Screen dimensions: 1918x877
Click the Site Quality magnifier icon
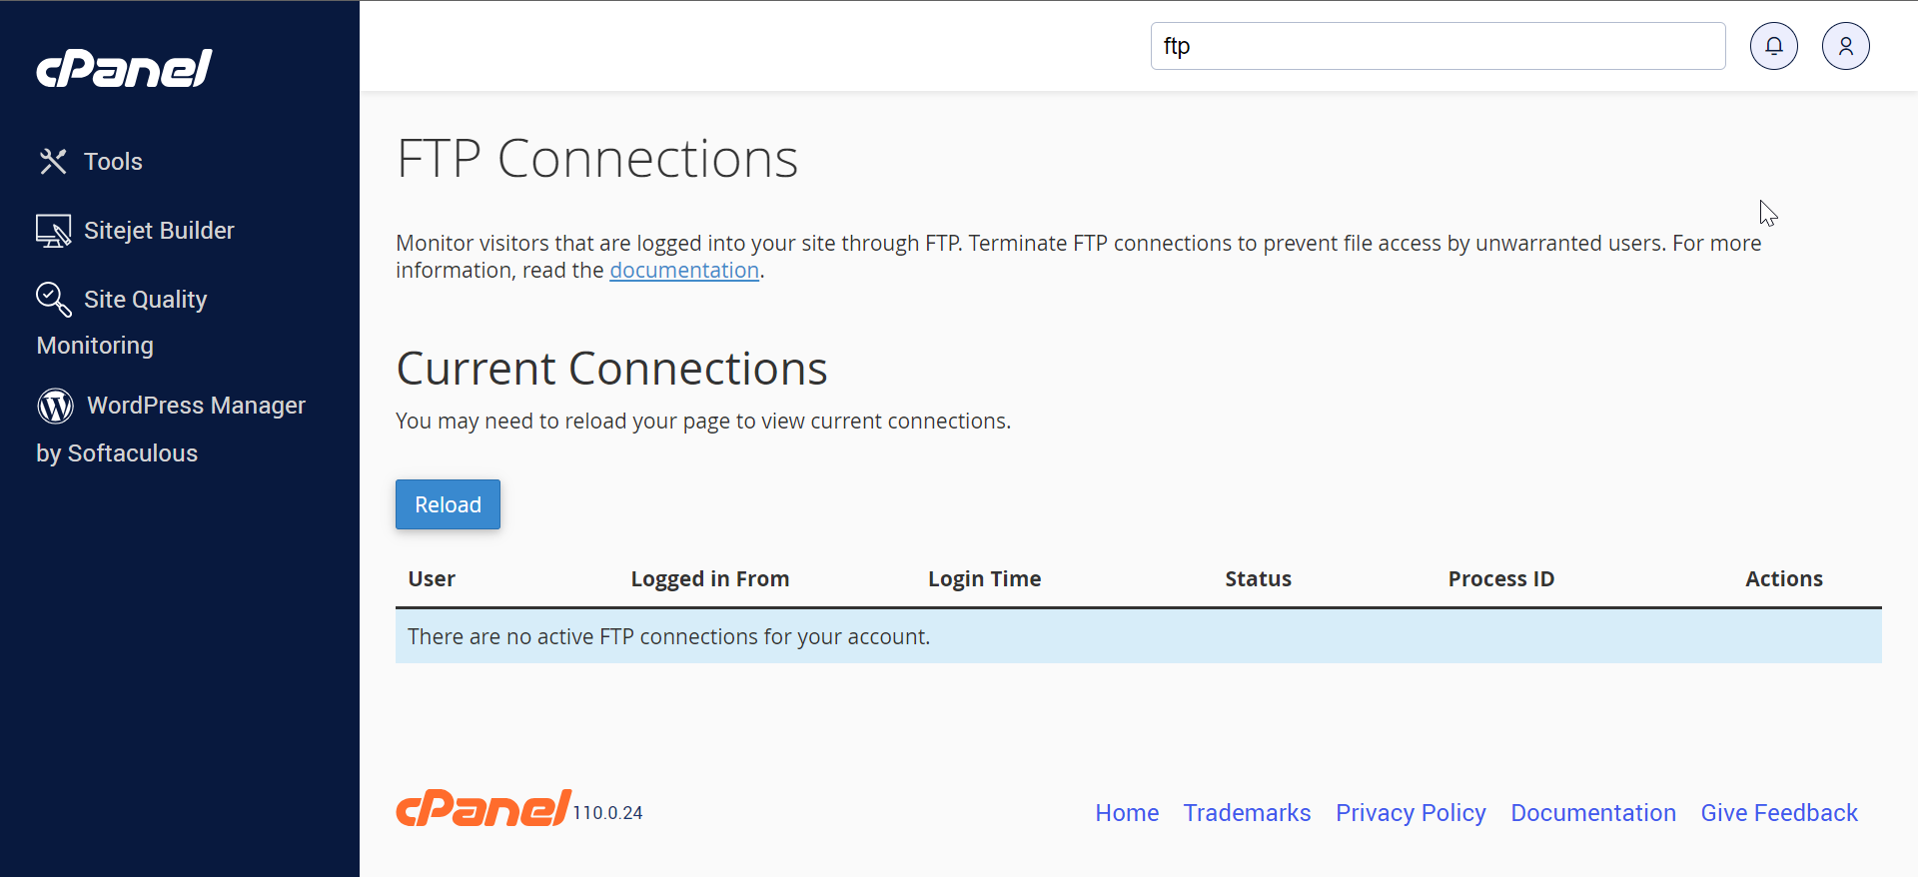coord(53,299)
